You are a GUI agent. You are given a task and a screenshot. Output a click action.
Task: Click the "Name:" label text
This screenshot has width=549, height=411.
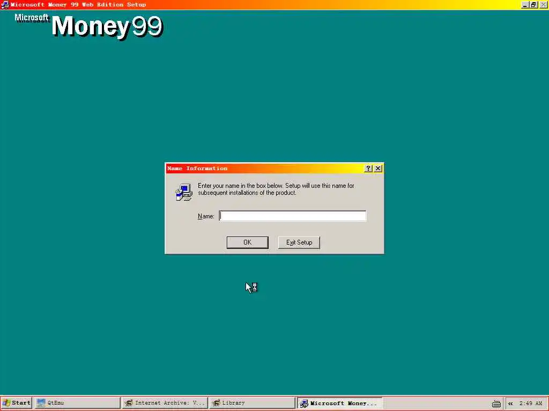coord(206,216)
